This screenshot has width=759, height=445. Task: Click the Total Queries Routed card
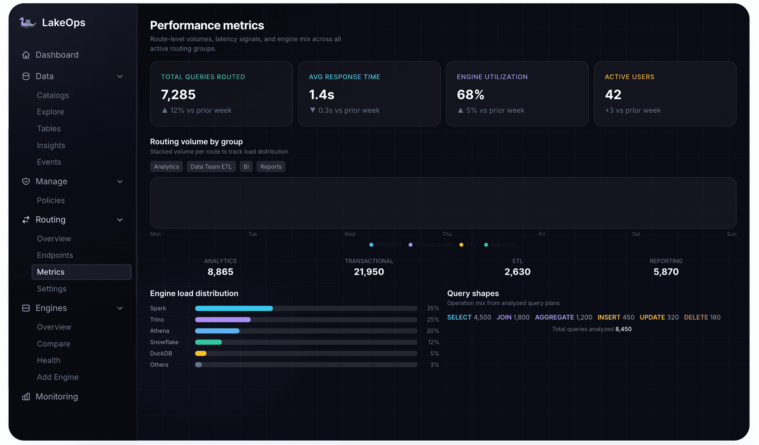[x=221, y=94]
